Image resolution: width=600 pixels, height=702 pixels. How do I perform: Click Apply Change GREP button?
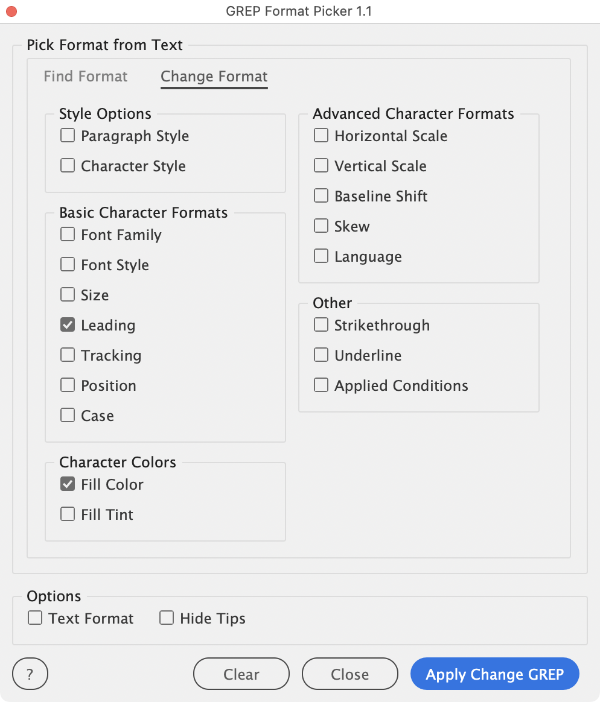tap(495, 674)
